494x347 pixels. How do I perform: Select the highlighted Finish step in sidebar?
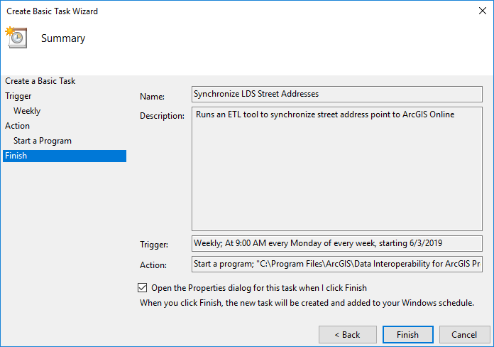[x=65, y=156]
